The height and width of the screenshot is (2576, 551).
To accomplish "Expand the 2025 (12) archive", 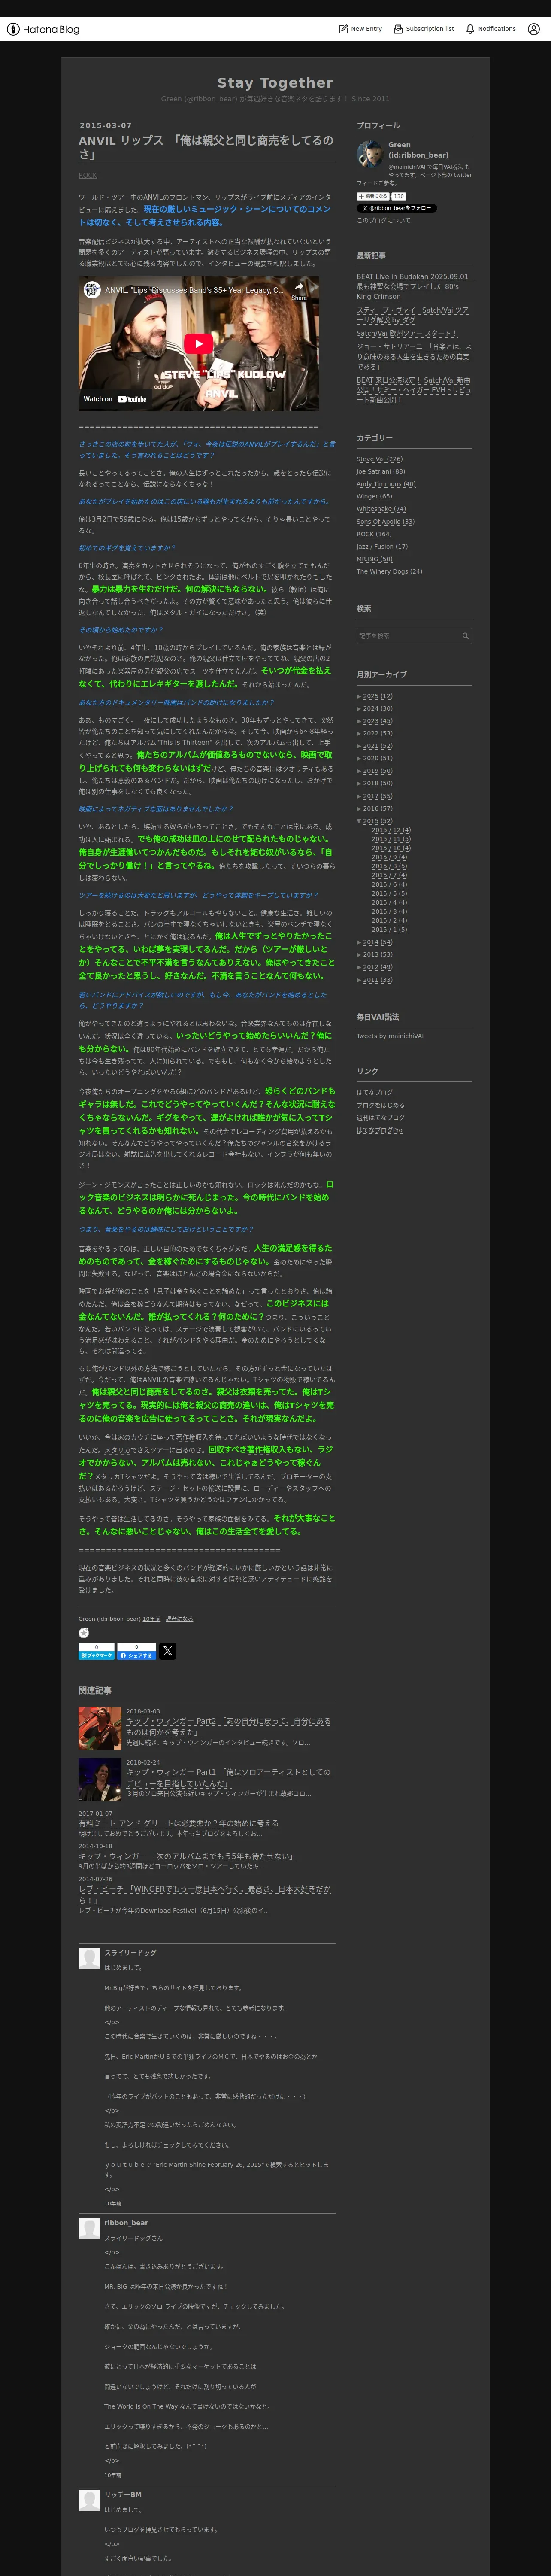I will pyautogui.click(x=359, y=696).
